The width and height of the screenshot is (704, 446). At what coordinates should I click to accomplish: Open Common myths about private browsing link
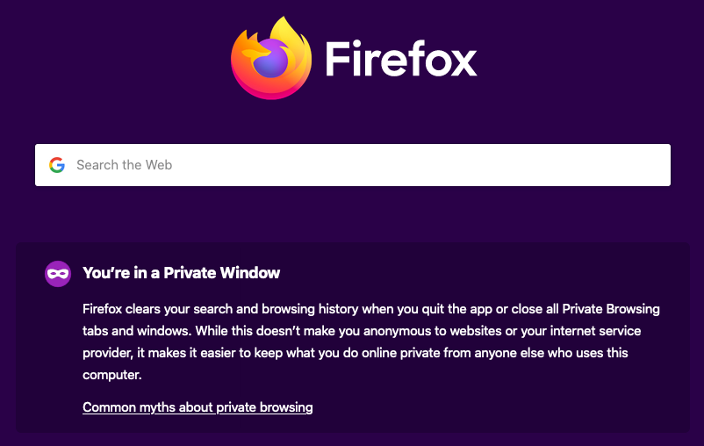(x=198, y=407)
